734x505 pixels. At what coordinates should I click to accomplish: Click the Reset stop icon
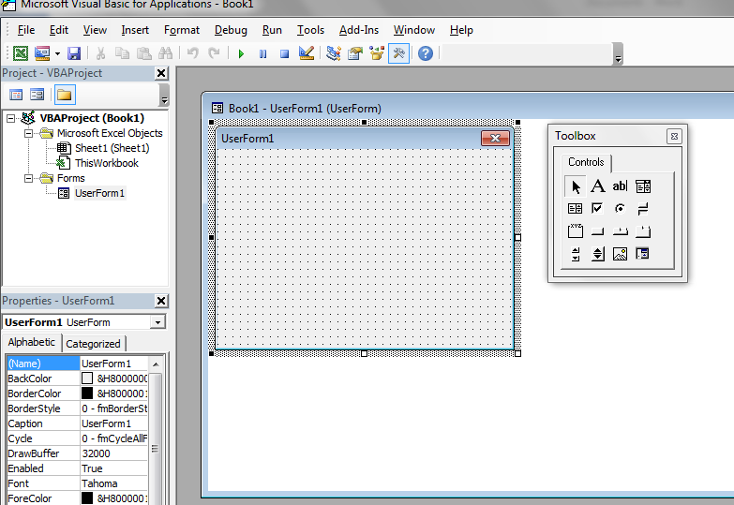click(284, 53)
